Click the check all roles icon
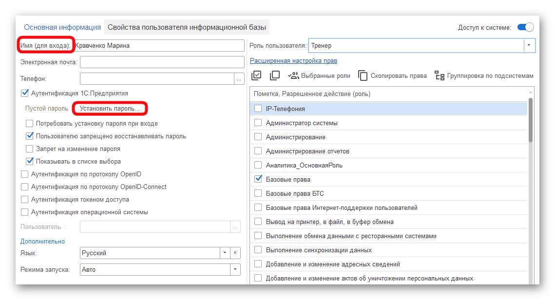Screen dimensions: 555x300 (257, 75)
